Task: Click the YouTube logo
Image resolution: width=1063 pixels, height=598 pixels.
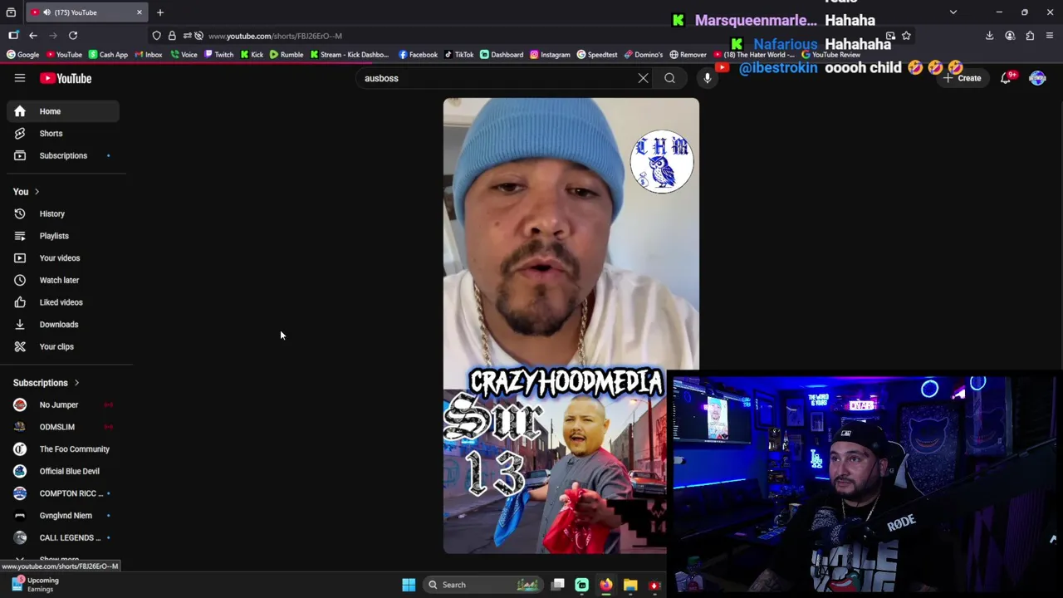Action: (x=66, y=78)
